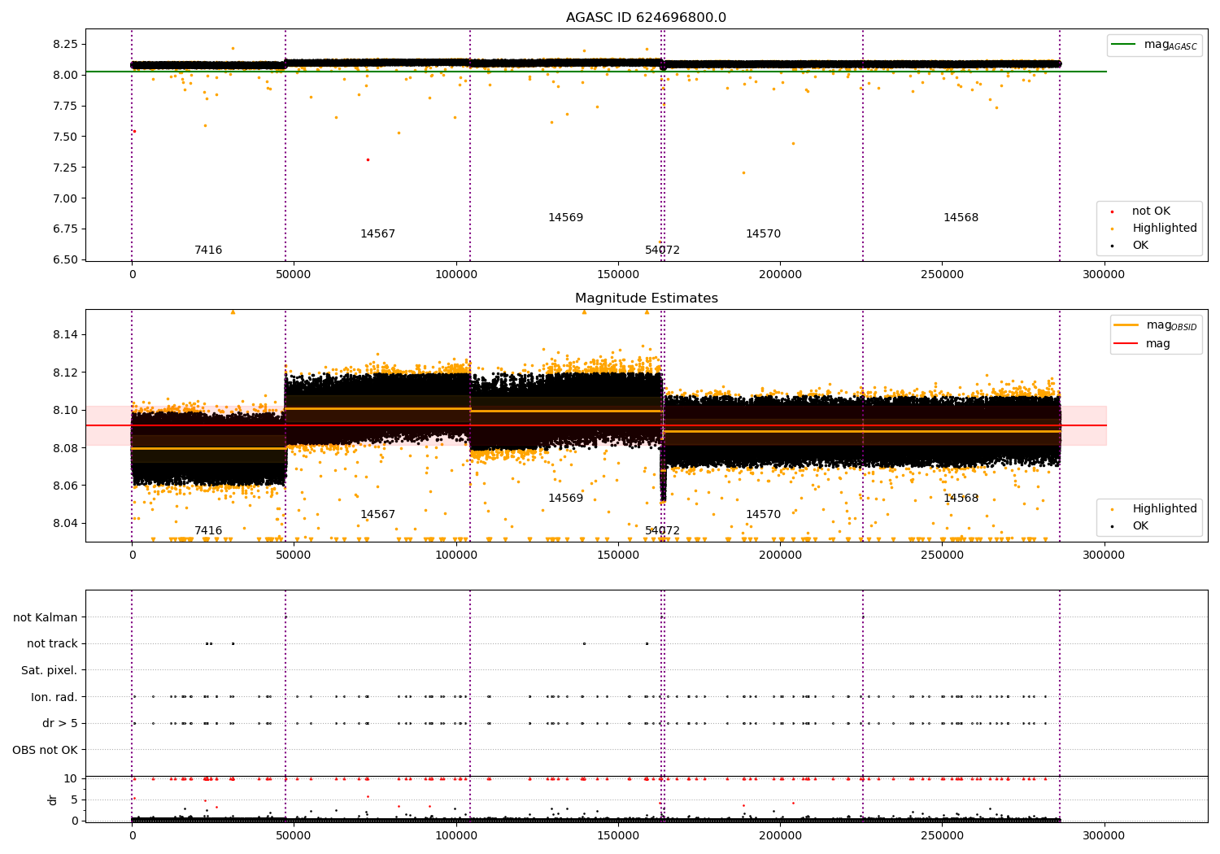Click the 100000 x-axis tick under top plot
Viewport: 1220px width, 854px height.
(x=456, y=275)
